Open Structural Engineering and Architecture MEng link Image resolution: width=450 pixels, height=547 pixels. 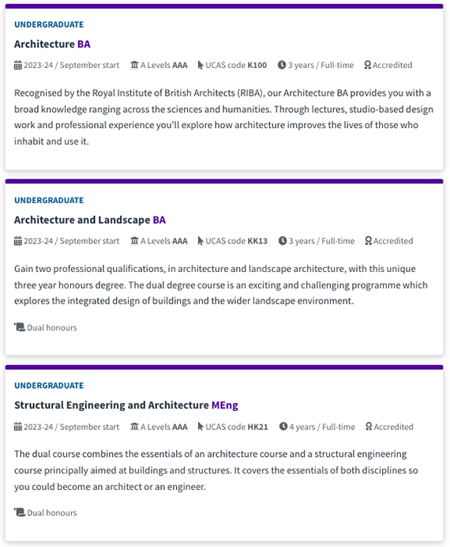[126, 406]
